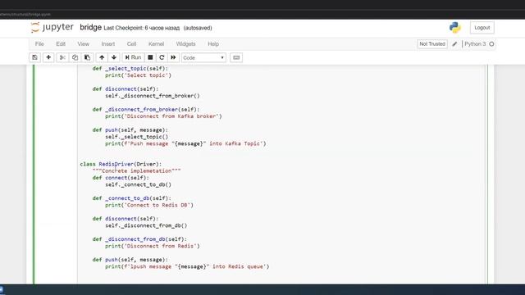
Task: Open the Insert menu
Action: pyautogui.click(x=107, y=43)
